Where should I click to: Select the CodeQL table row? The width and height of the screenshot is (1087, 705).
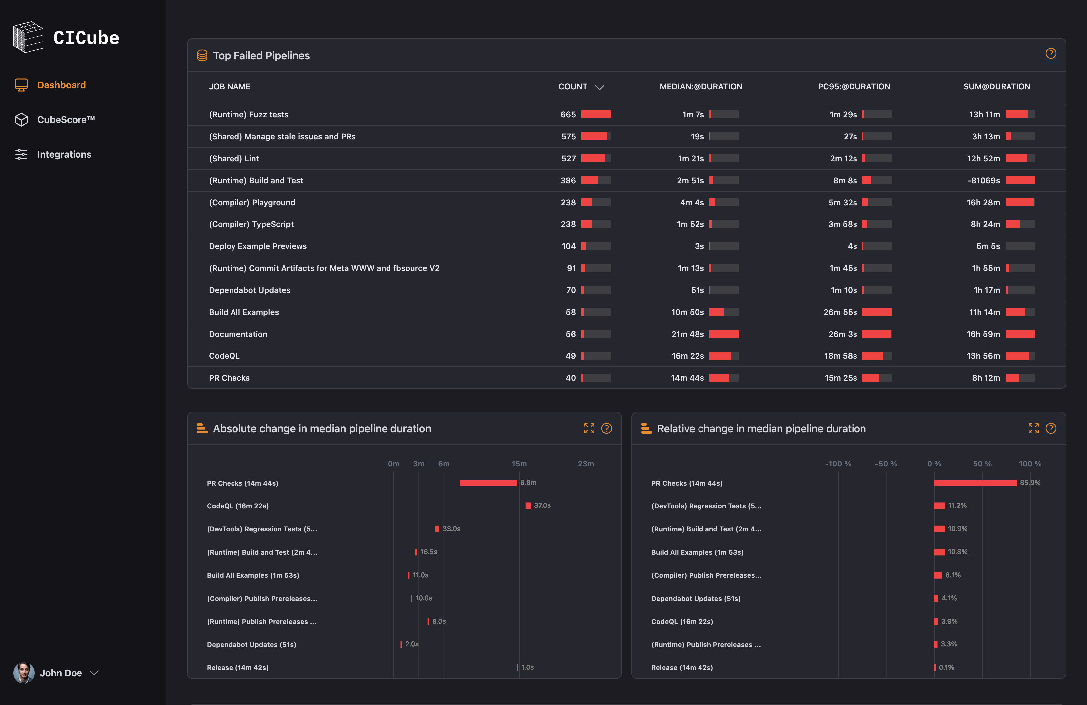(627, 356)
